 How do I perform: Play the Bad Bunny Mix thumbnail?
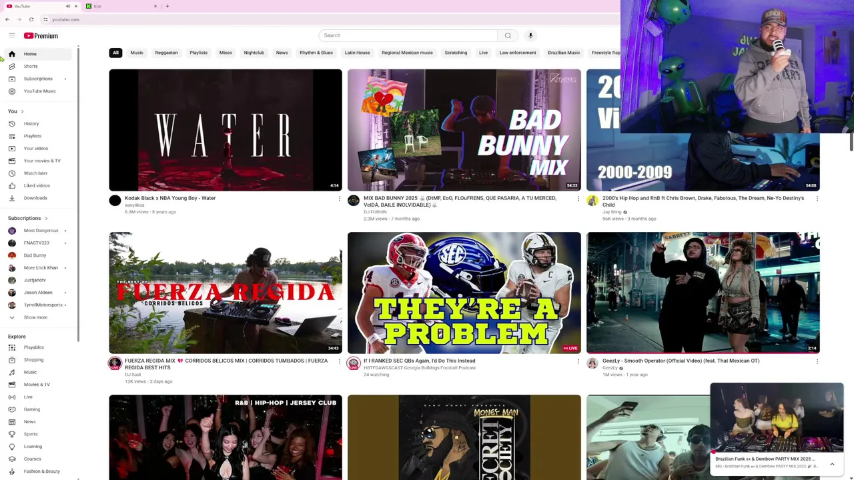pos(464,130)
